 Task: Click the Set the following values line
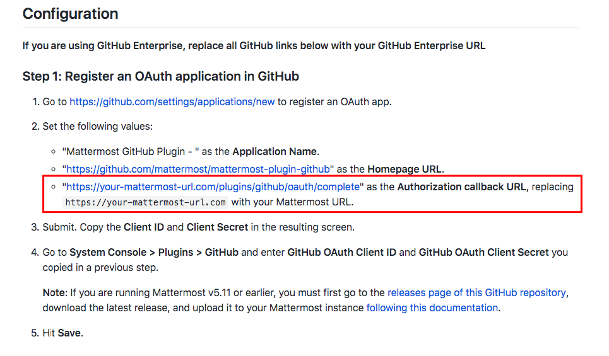[97, 127]
